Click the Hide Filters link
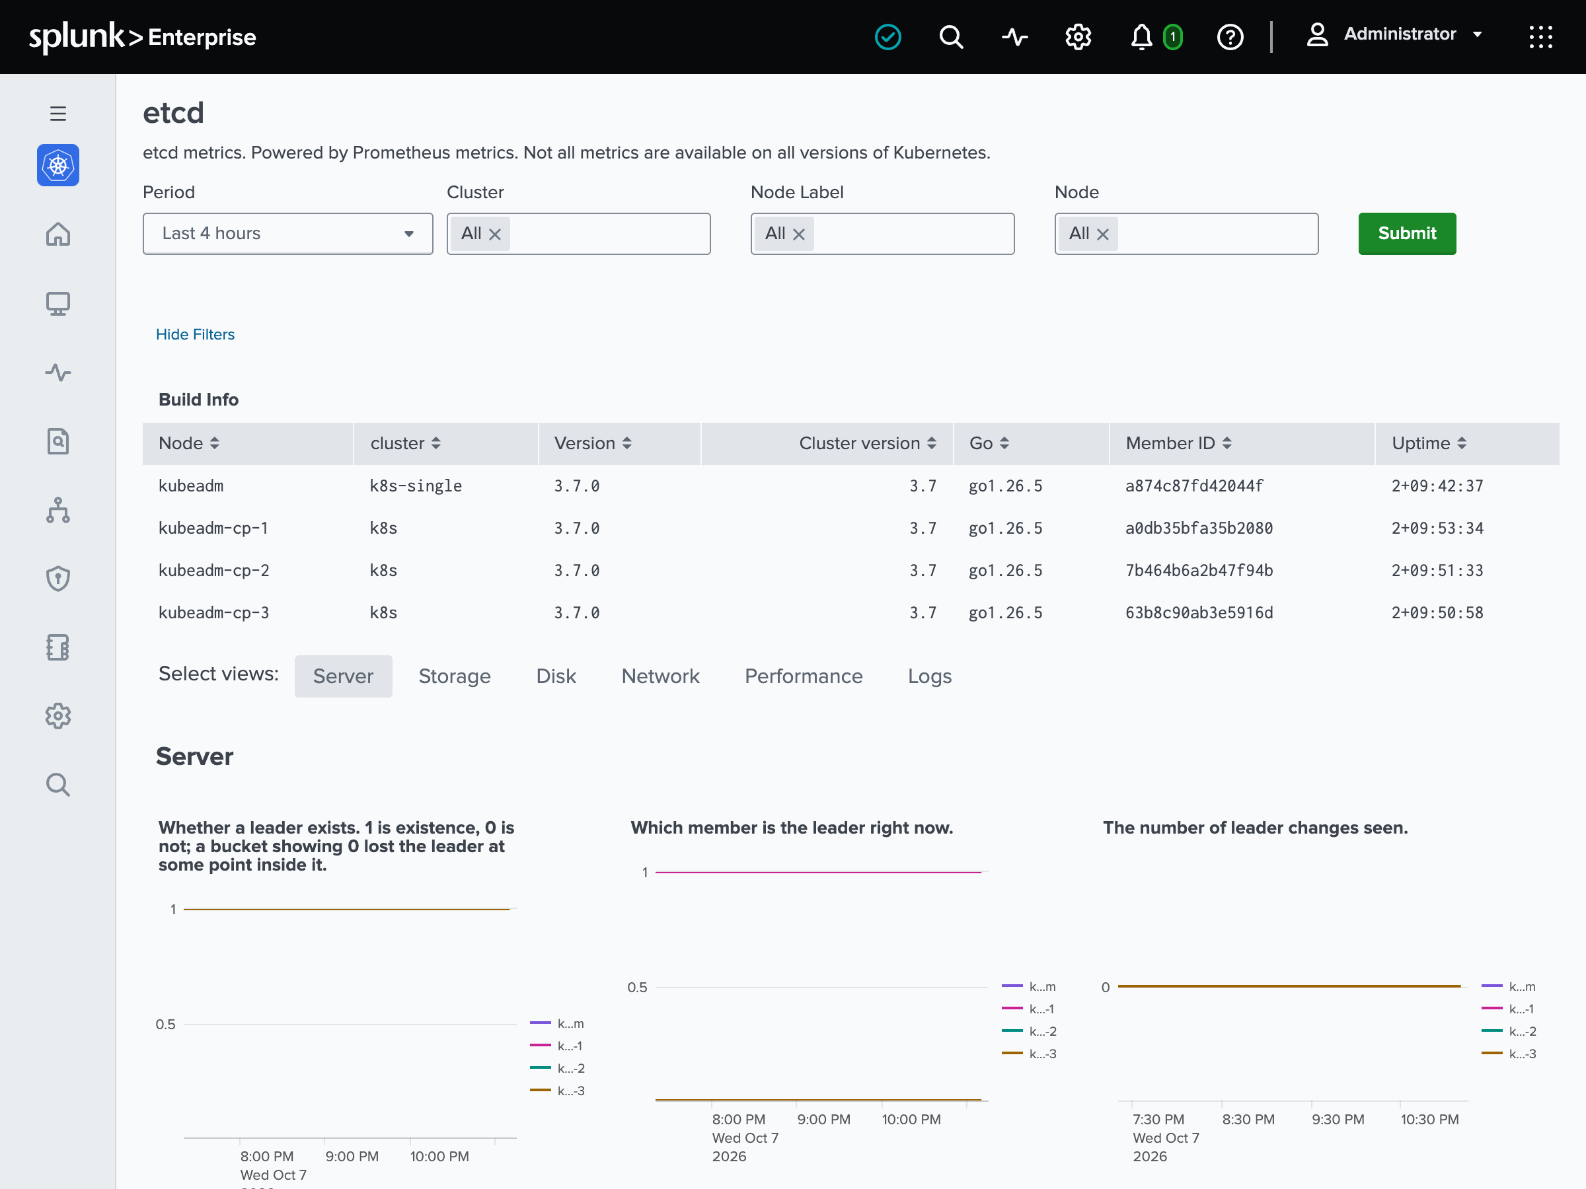Viewport: 1586px width, 1189px height. click(195, 334)
